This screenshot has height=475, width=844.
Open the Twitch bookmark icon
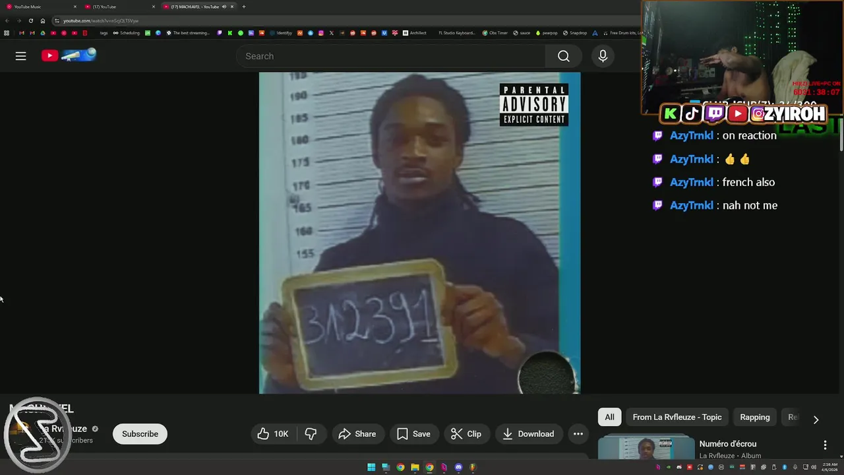pos(220,33)
